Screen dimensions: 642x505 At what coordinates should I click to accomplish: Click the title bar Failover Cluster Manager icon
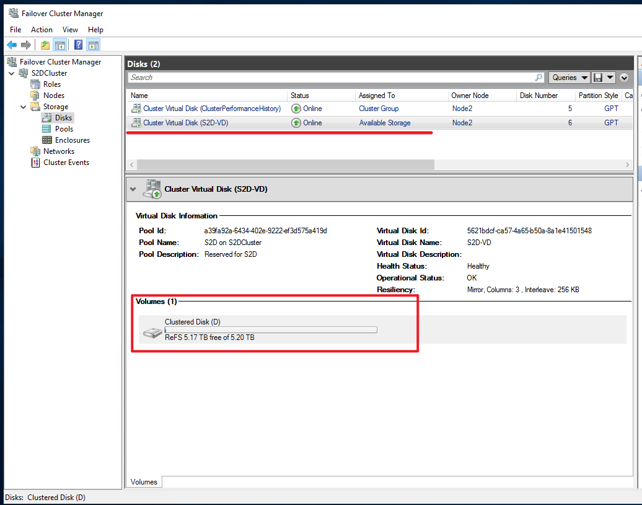tap(14, 14)
